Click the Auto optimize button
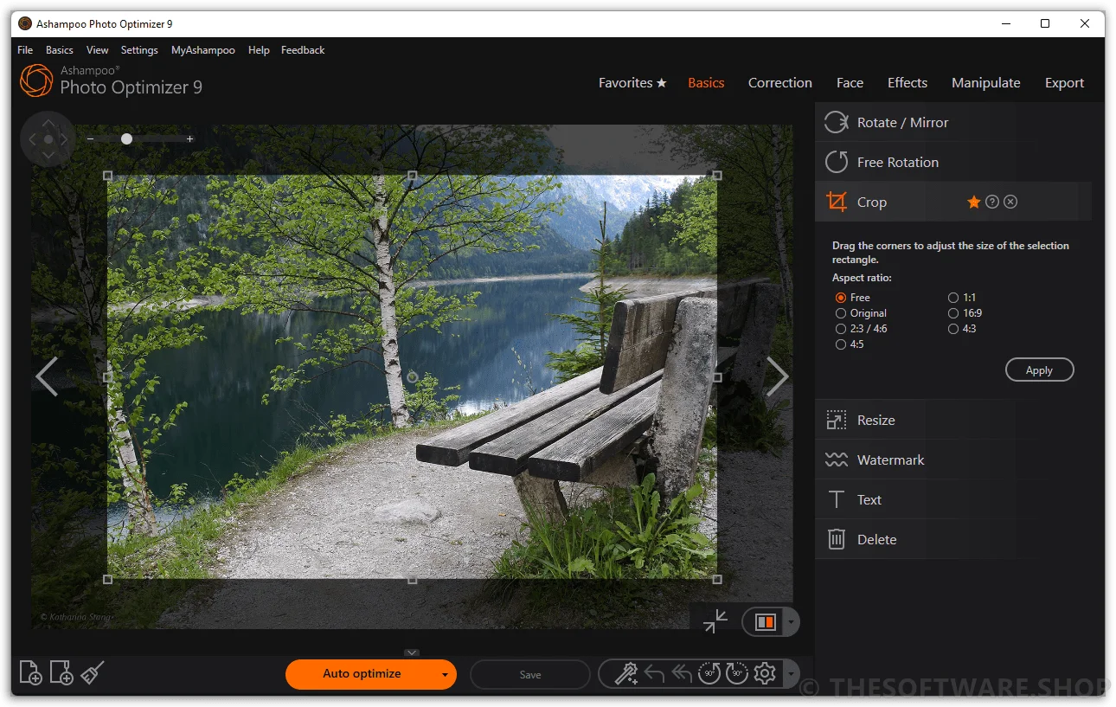This screenshot has height=707, width=1116. point(362,674)
